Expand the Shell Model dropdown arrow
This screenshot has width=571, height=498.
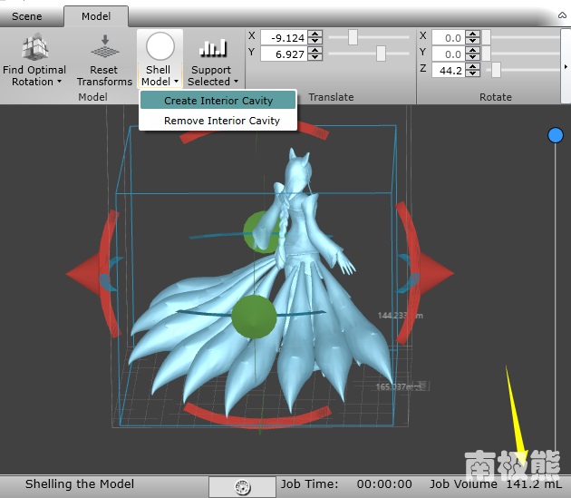pyautogui.click(x=176, y=82)
